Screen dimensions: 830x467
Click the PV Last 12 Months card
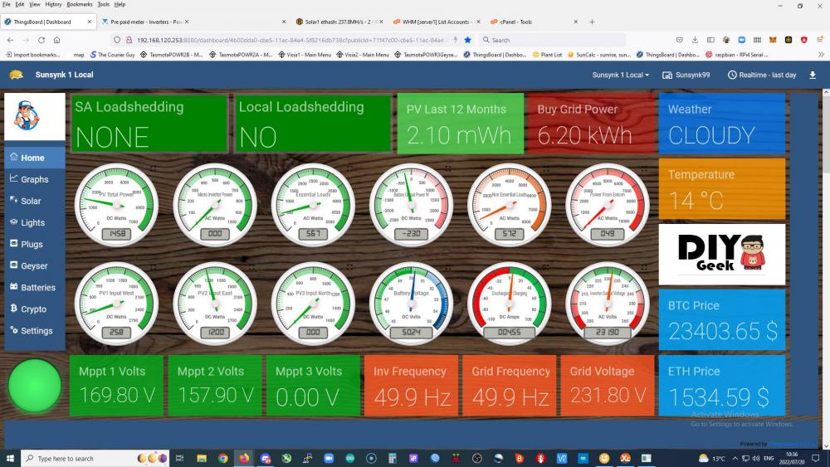pos(460,124)
